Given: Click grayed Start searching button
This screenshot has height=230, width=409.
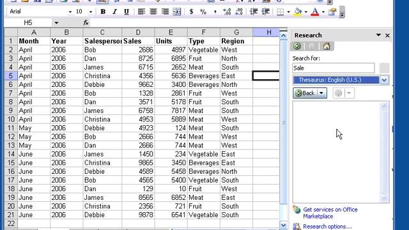Looking at the screenshot, I should click(384, 68).
